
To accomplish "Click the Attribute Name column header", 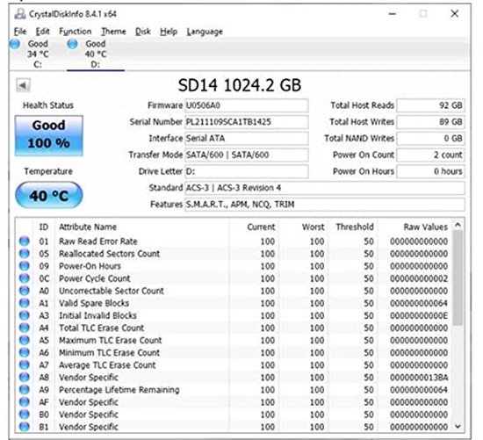I will 141,227.
